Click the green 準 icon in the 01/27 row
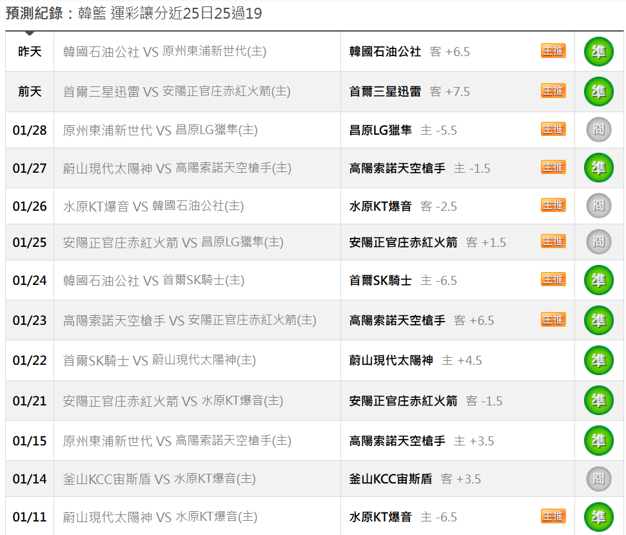 598,168
